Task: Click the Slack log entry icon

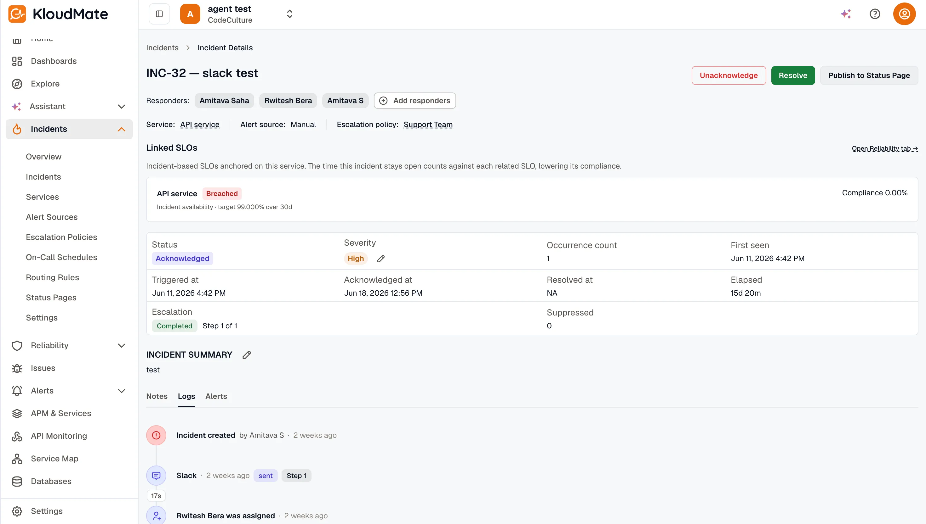Action: pyautogui.click(x=156, y=476)
